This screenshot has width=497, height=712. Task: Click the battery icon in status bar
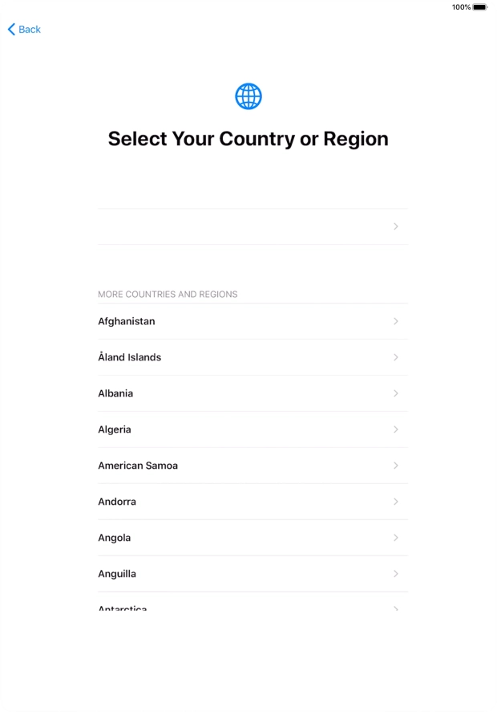tap(478, 6)
